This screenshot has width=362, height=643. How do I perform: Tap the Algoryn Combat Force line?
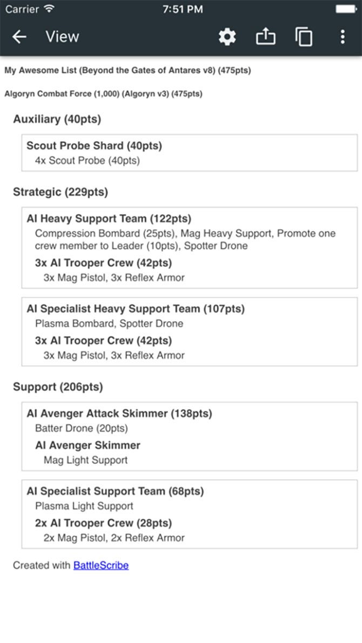point(103,93)
